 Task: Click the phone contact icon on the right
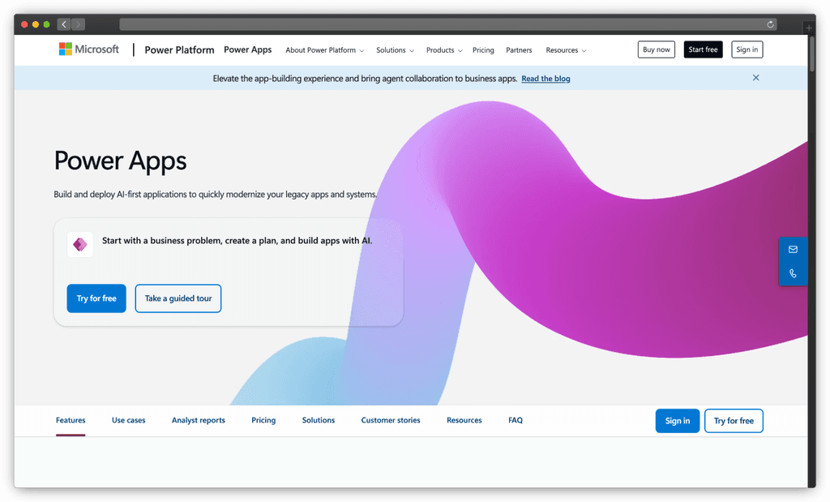[793, 273]
